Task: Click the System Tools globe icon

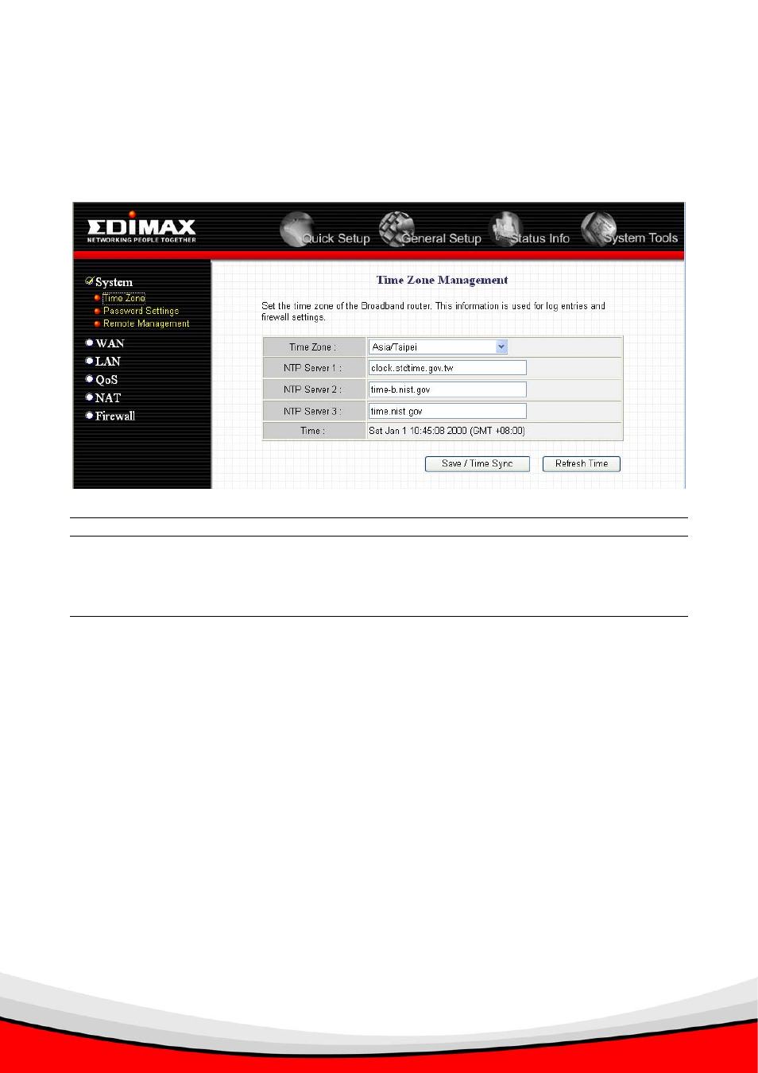Action: coord(599,229)
